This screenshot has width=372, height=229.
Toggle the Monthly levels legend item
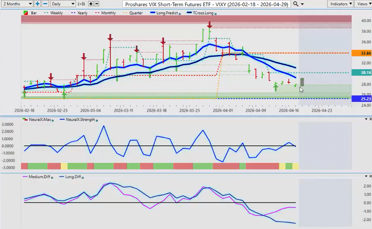coord(105,13)
